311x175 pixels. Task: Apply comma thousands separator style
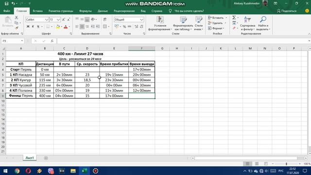click(x=130, y=27)
